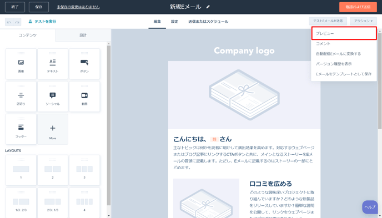Click the 保存 save button
The image size is (382, 218).
pos(39,7)
